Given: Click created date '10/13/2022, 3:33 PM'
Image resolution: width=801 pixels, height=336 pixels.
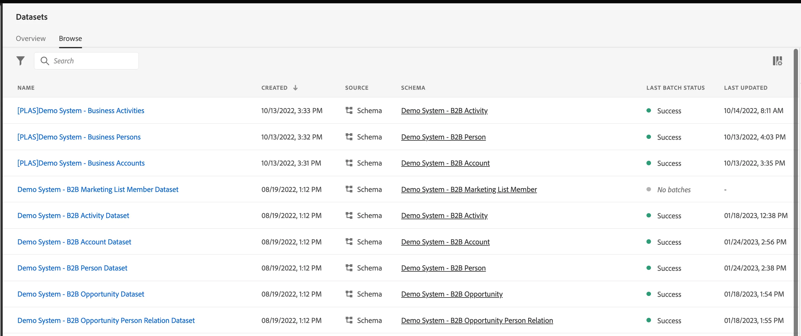Looking at the screenshot, I should pyautogui.click(x=292, y=111).
